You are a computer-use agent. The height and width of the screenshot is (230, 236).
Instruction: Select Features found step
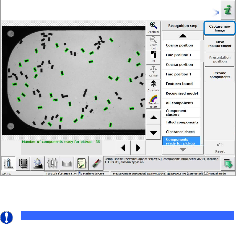tap(181, 84)
